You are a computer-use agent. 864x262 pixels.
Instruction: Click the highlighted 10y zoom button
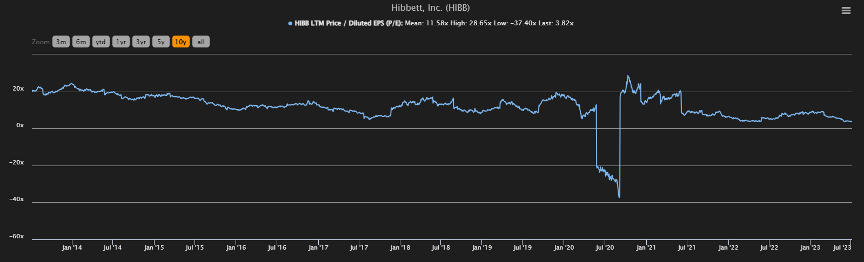(181, 42)
